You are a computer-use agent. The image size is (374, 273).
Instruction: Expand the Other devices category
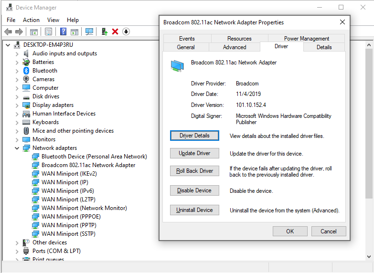tap(17, 243)
